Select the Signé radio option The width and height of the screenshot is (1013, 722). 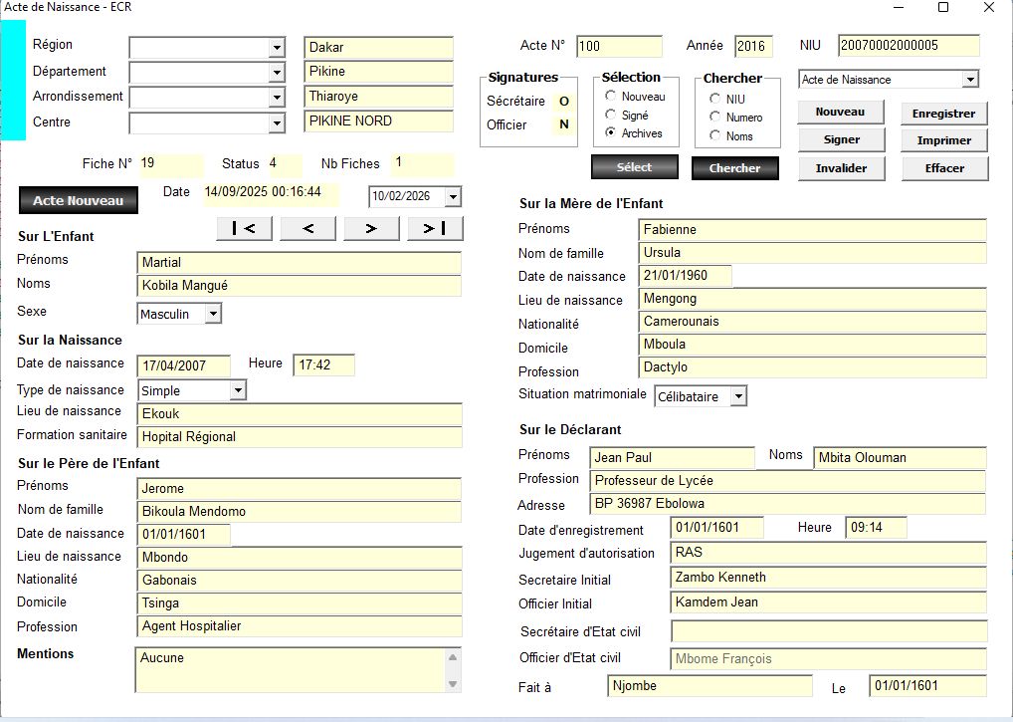pyautogui.click(x=611, y=115)
